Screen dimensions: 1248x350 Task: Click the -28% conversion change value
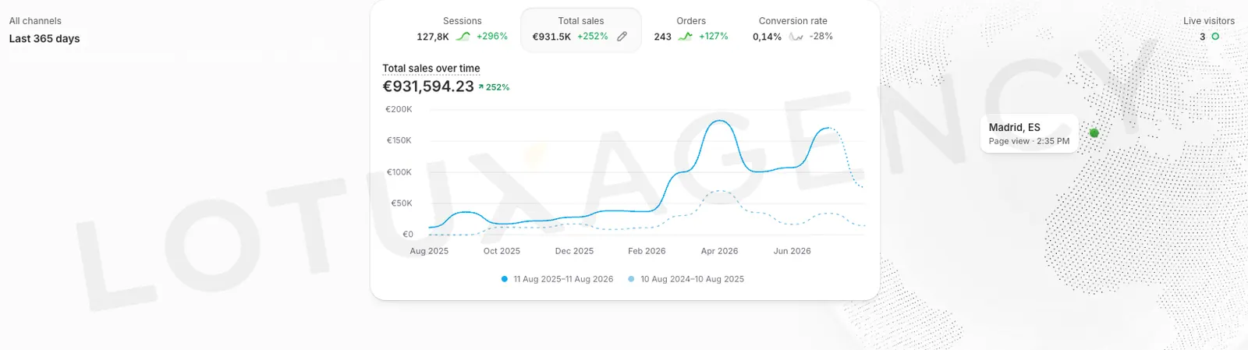pos(821,37)
